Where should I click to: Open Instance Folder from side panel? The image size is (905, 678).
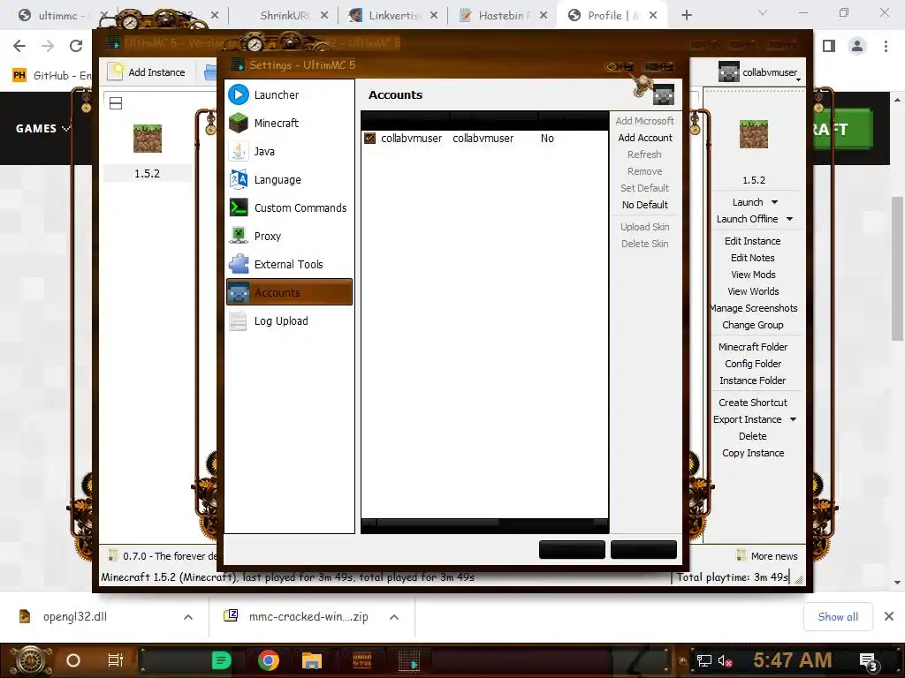pyautogui.click(x=753, y=380)
